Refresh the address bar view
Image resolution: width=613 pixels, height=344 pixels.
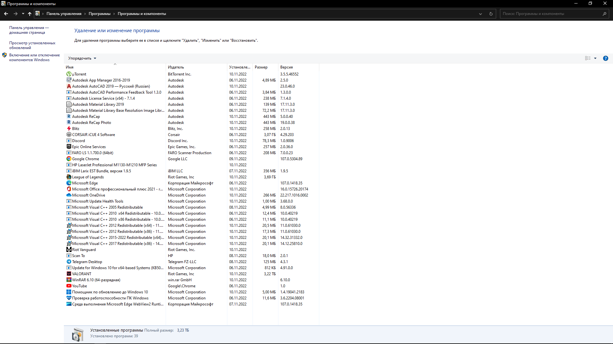491,14
